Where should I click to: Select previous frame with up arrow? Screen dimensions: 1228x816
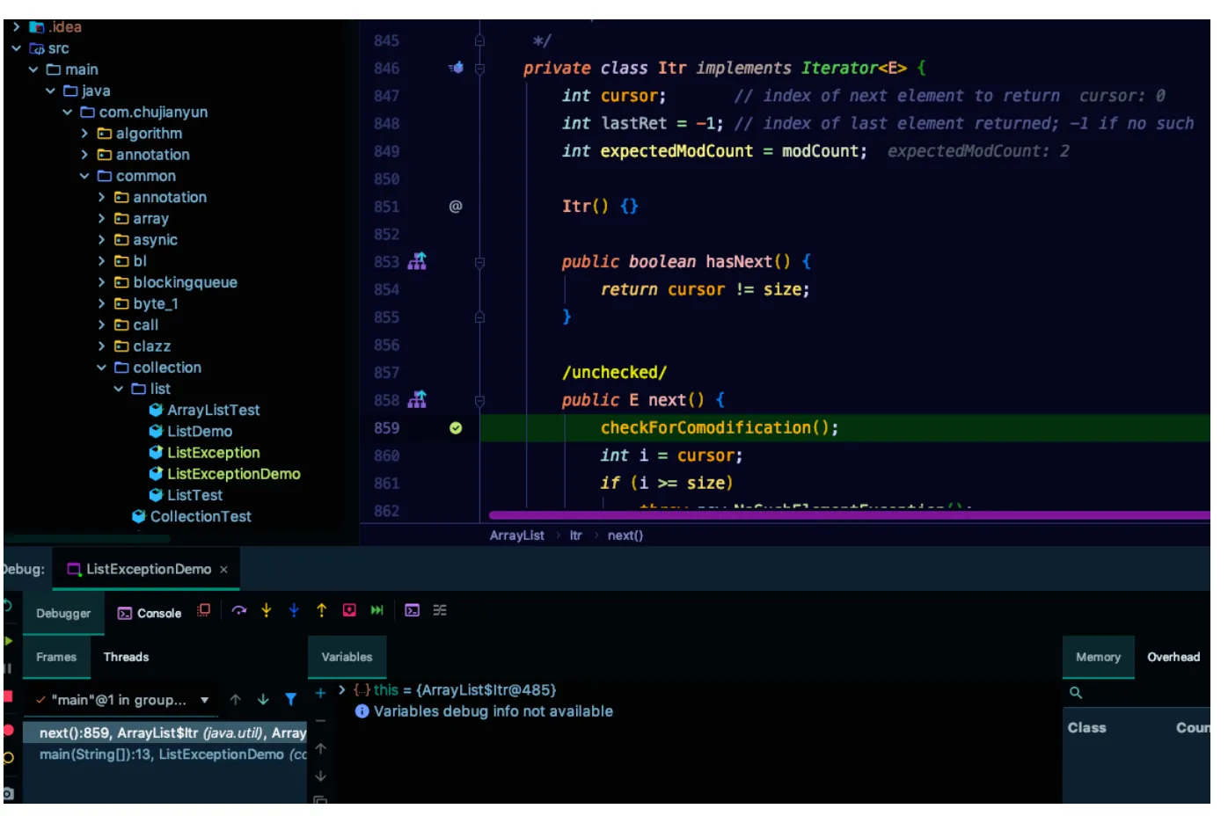[x=236, y=700]
